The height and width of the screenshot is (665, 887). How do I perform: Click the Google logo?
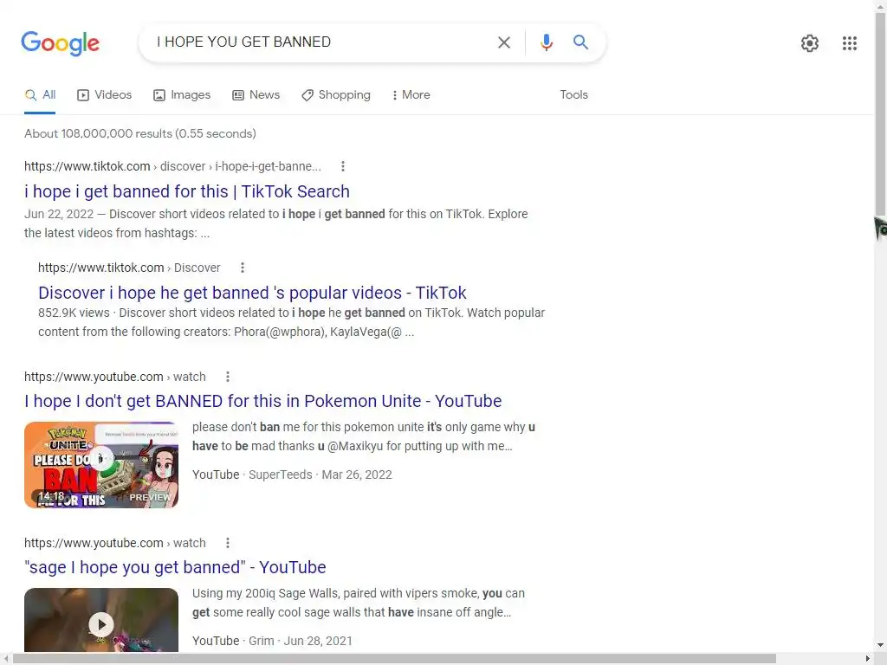pyautogui.click(x=60, y=43)
